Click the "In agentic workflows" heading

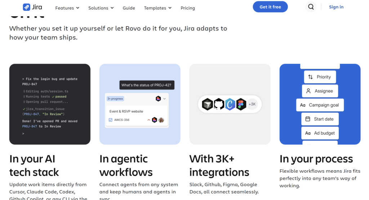tap(126, 165)
